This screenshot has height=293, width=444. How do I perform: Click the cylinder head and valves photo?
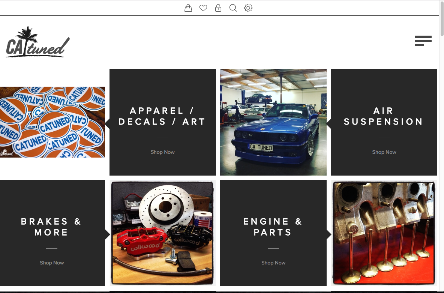point(384,233)
